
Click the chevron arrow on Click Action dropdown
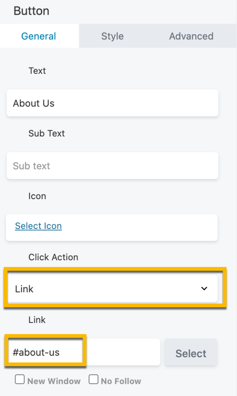coord(205,289)
